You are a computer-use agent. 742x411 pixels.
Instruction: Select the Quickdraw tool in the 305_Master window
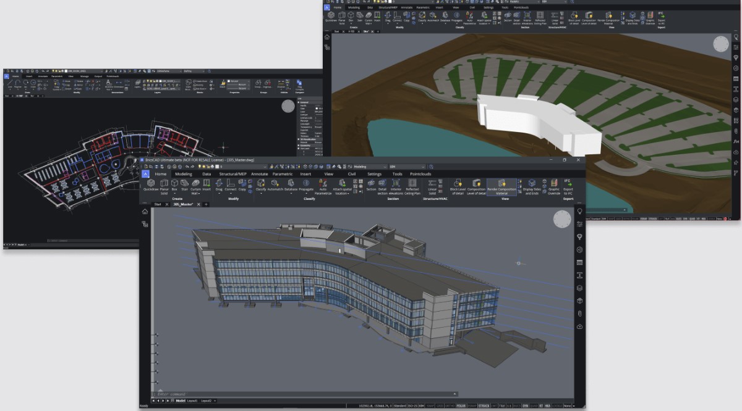[x=151, y=186]
